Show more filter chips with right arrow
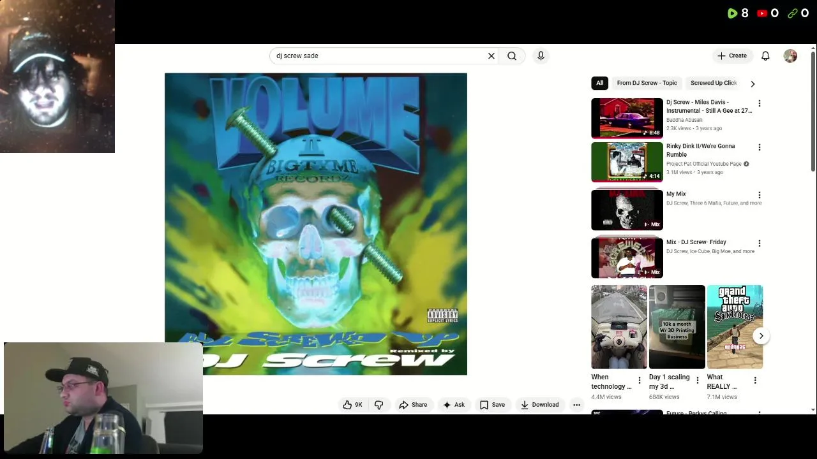 click(753, 84)
